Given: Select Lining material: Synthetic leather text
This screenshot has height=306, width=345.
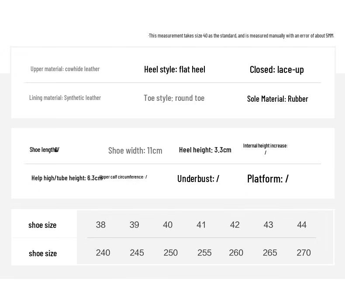Looking at the screenshot, I should click(65, 98).
